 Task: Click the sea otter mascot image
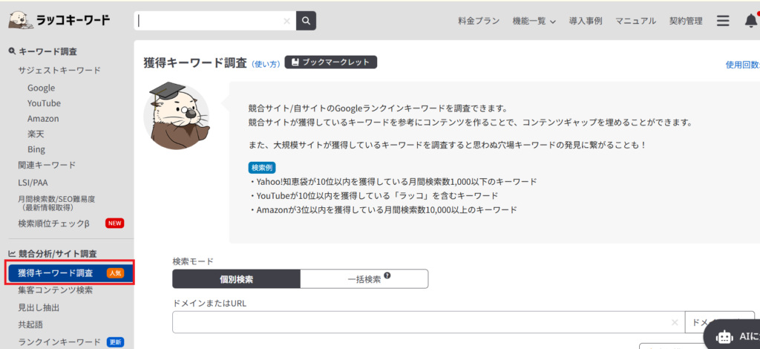tap(177, 115)
